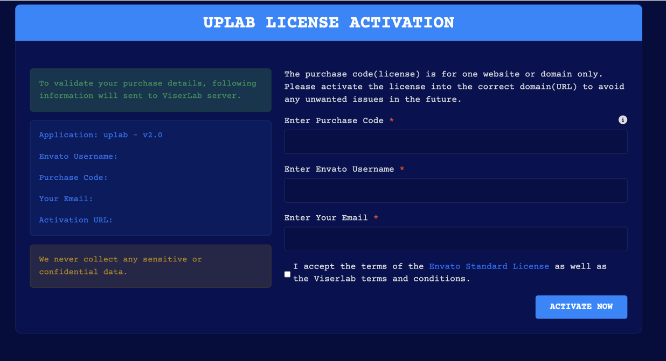
Task: Click the 'Purchase Code:' summary line
Action: pyautogui.click(x=73, y=178)
